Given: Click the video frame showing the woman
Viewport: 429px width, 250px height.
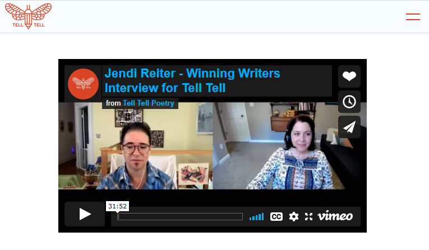Looking at the screenshot, I should [x=290, y=146].
